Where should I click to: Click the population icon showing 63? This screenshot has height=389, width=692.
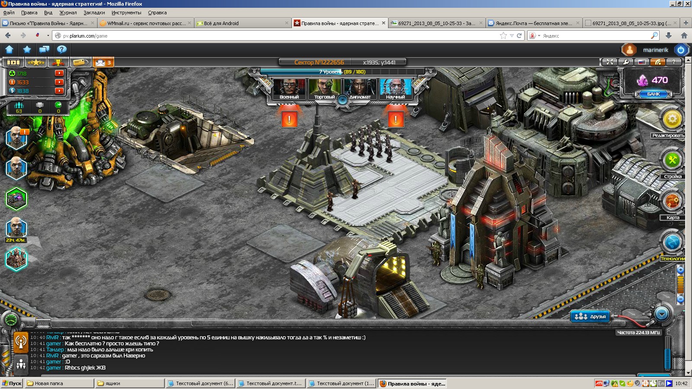click(19, 108)
